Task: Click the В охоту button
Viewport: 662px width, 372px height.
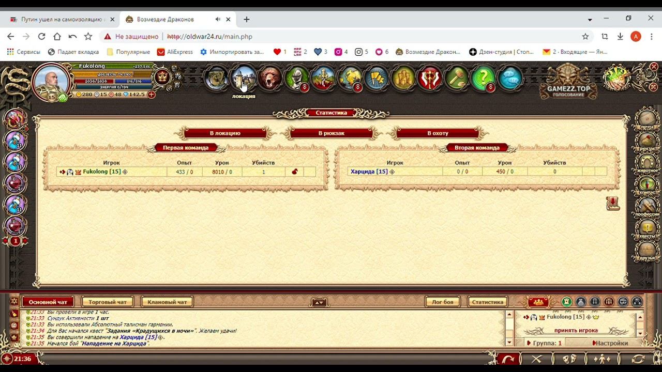Action: click(438, 133)
